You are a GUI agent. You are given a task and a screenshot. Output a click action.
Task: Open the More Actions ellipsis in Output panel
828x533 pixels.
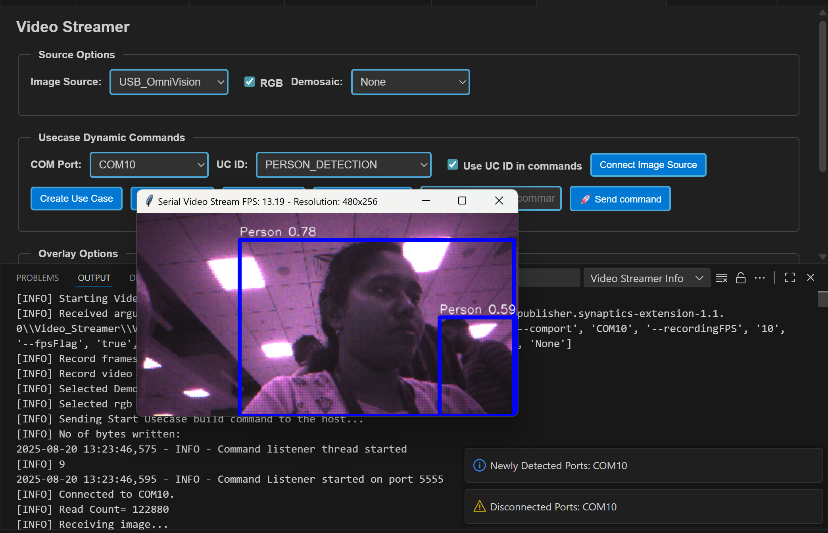point(760,278)
